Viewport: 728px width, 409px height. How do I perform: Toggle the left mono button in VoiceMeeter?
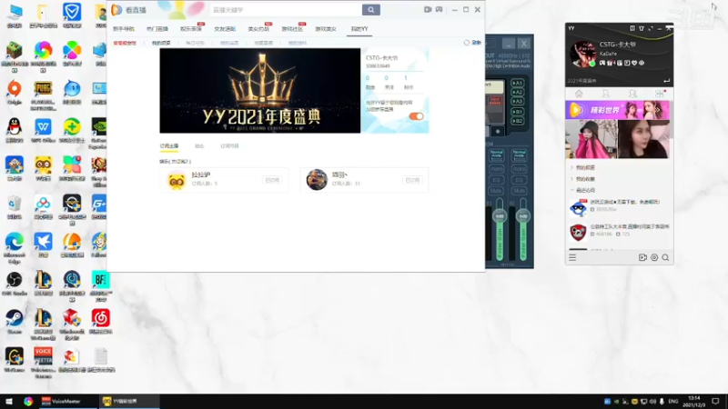pyautogui.click(x=496, y=169)
